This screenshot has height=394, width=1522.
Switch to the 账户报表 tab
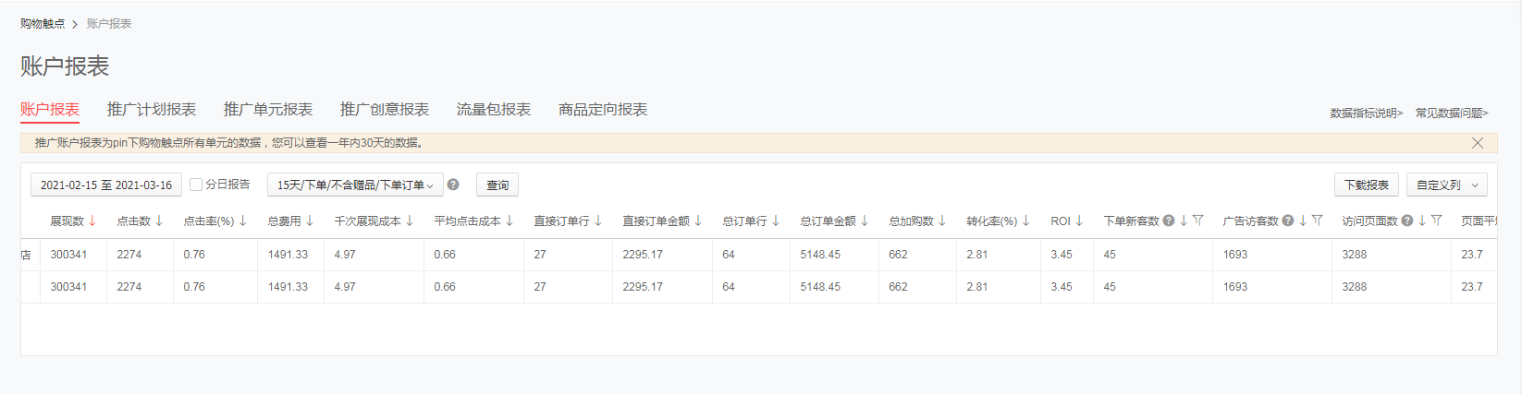pos(50,110)
